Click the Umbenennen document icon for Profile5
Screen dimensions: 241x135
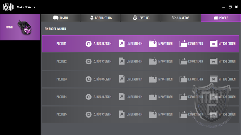coord(122,114)
